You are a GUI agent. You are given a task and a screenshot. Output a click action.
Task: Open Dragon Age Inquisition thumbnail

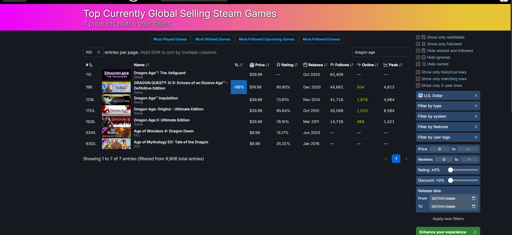tap(116, 100)
